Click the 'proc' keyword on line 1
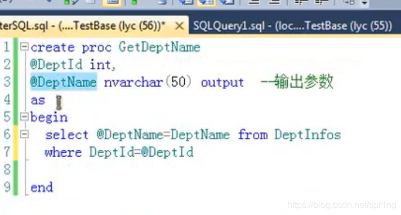This screenshot has width=401, height=215. pos(96,48)
